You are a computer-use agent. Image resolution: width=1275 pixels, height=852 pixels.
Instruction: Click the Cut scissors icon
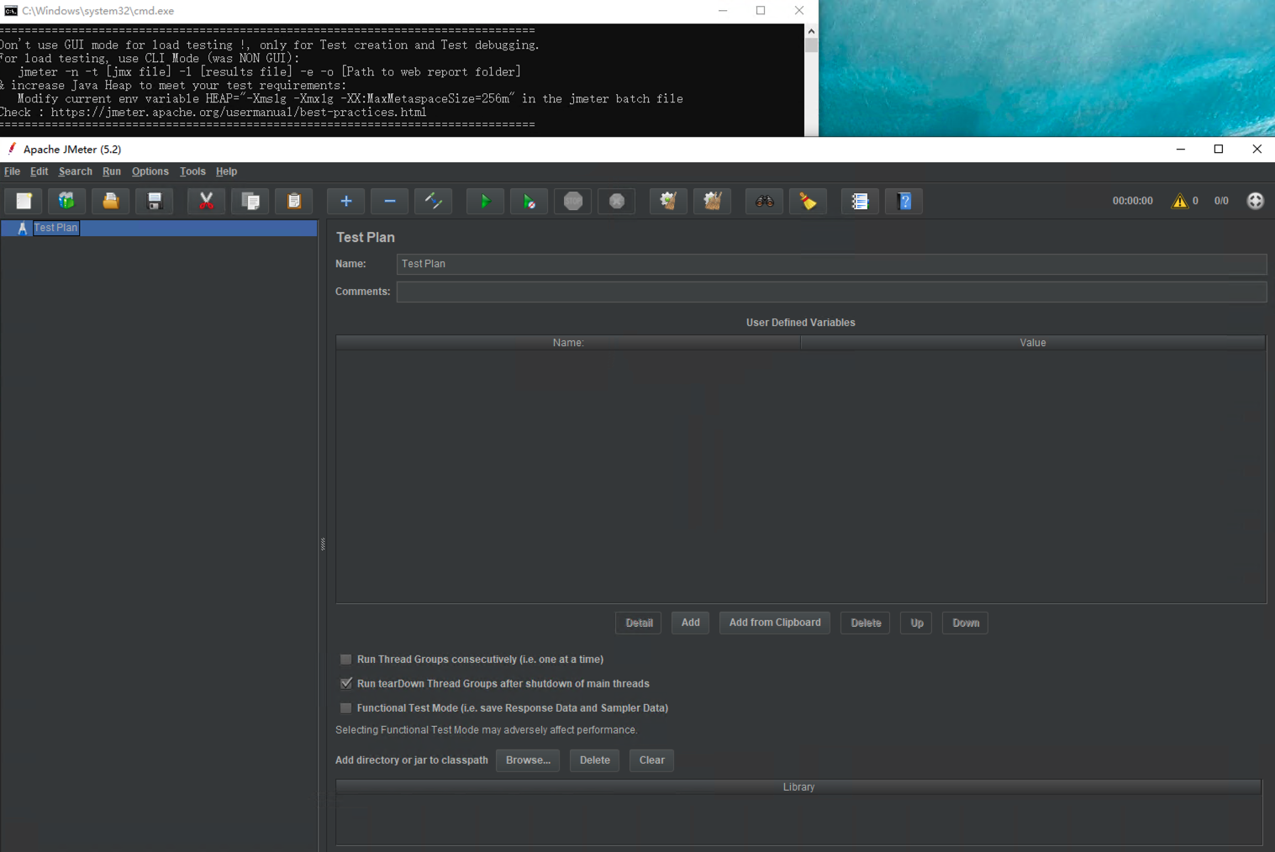click(206, 201)
